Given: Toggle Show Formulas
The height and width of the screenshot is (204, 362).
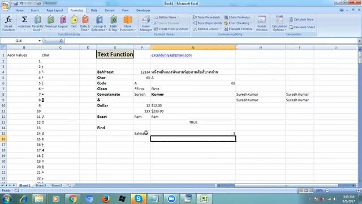Looking at the screenshot, I should [237, 18].
